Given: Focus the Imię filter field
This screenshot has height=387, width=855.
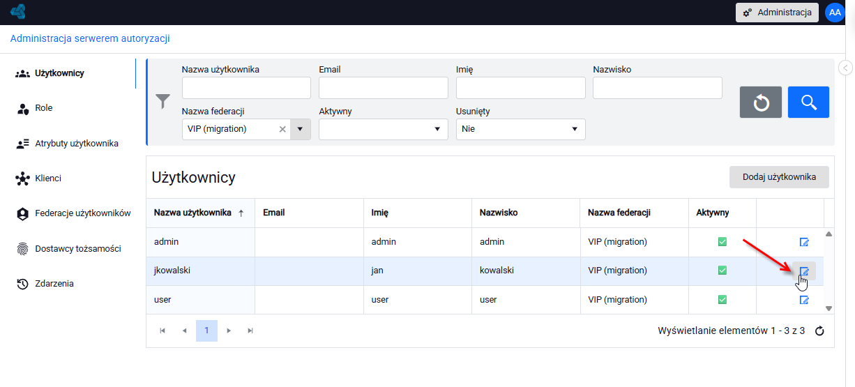Looking at the screenshot, I should pos(521,88).
